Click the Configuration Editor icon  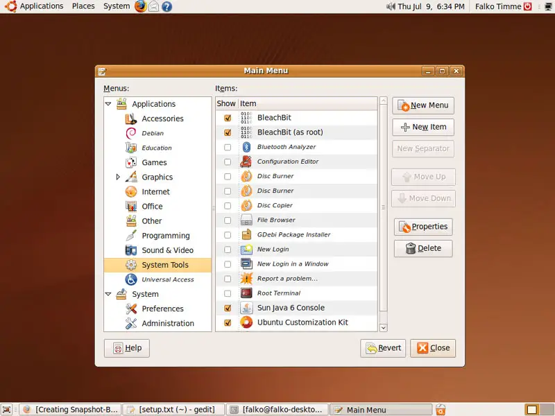tap(246, 162)
